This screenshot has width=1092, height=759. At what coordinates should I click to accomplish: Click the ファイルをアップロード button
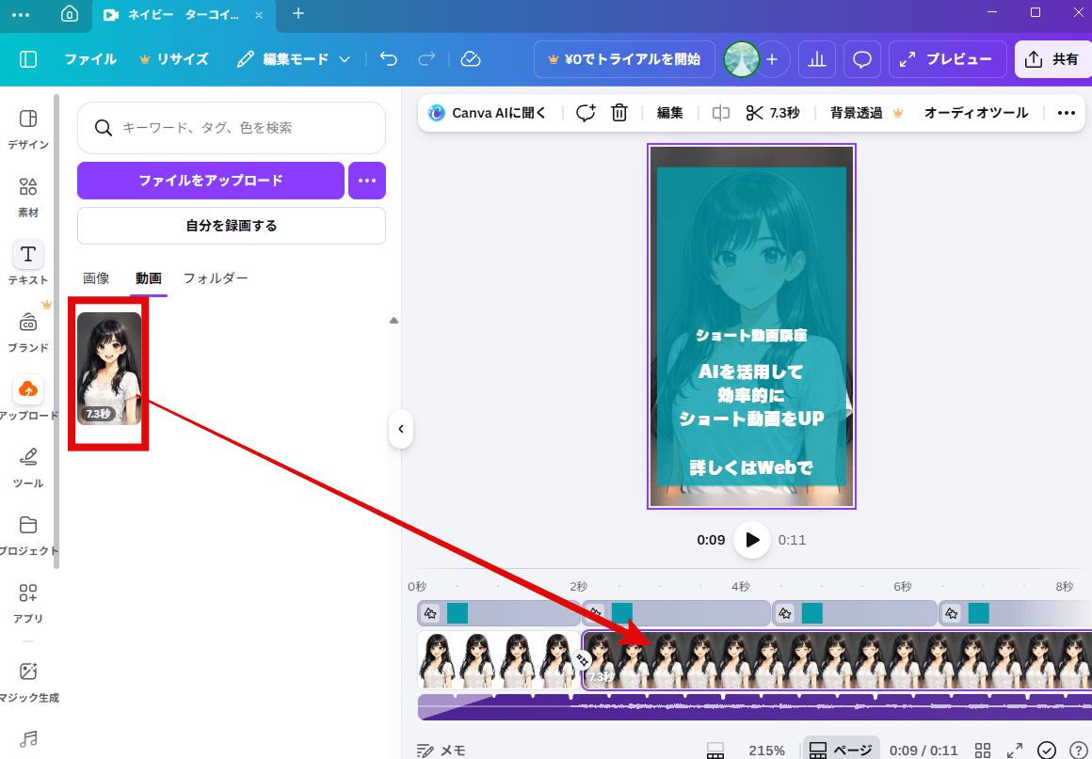coord(210,180)
